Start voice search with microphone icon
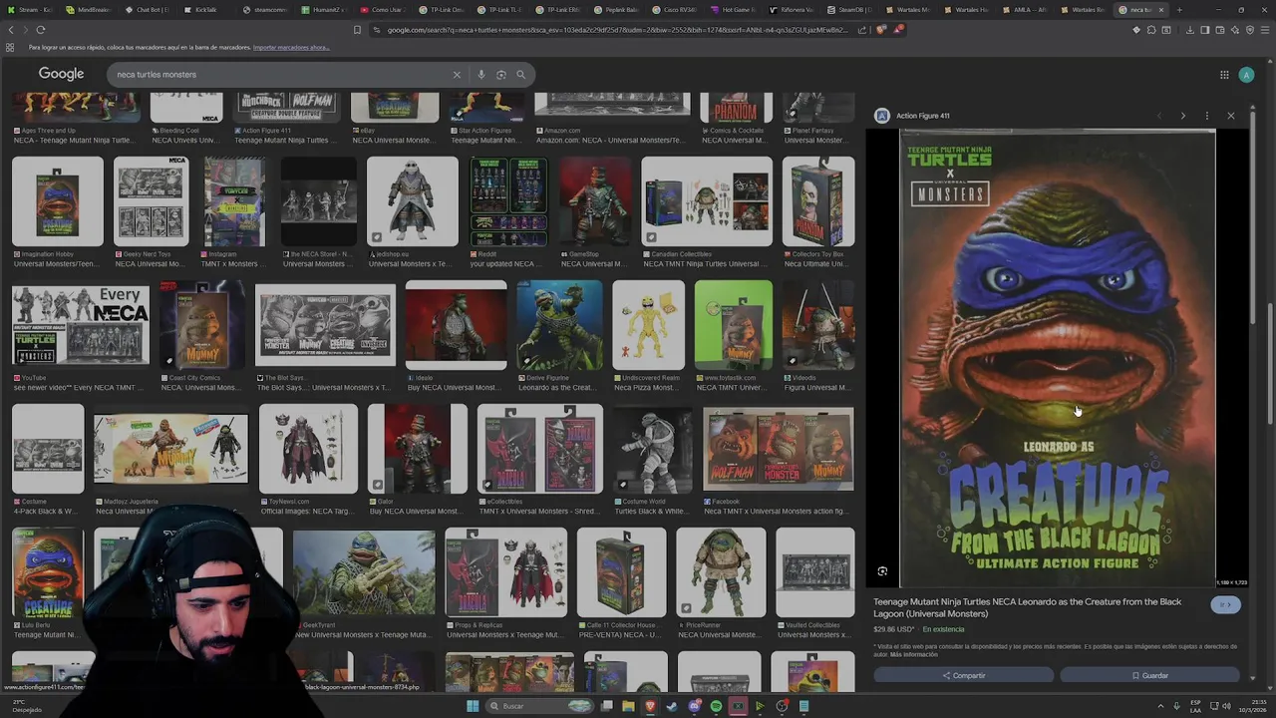The image size is (1276, 718). (x=481, y=75)
